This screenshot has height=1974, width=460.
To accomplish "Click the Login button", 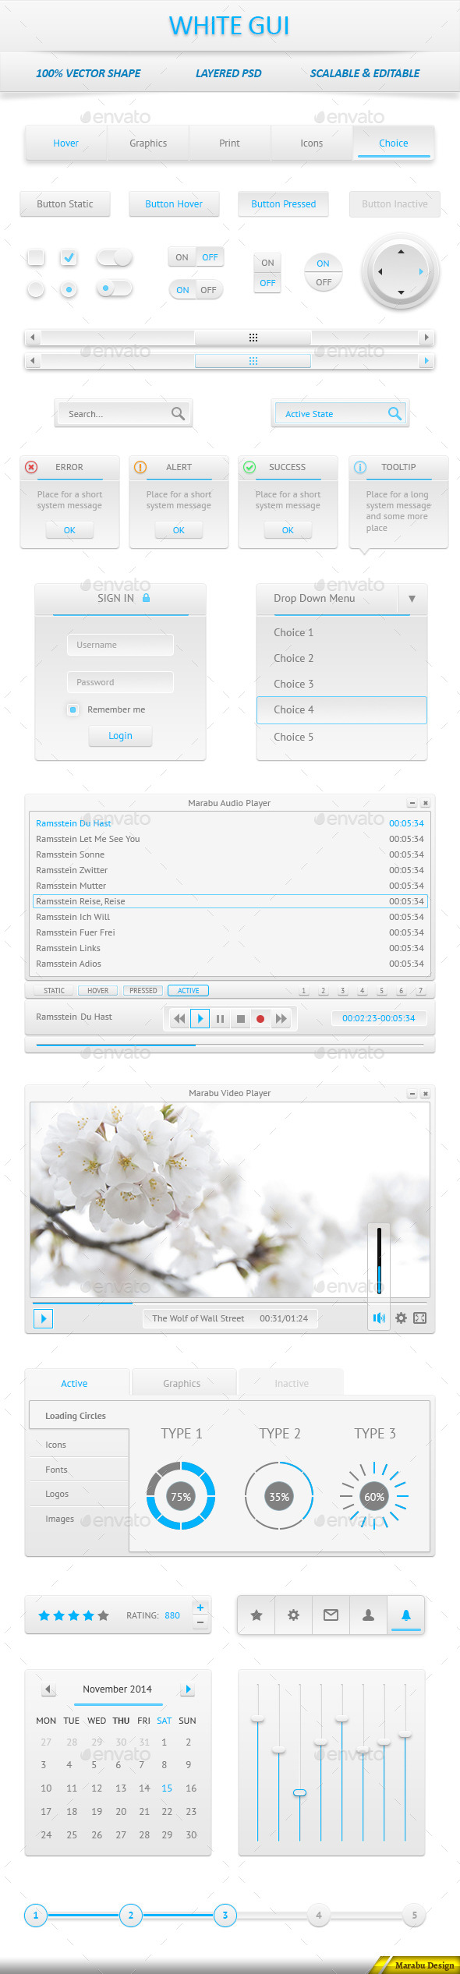I will click(120, 736).
